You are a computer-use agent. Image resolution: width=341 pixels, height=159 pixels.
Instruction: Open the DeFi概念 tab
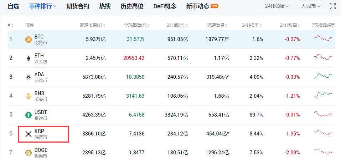(x=165, y=6)
